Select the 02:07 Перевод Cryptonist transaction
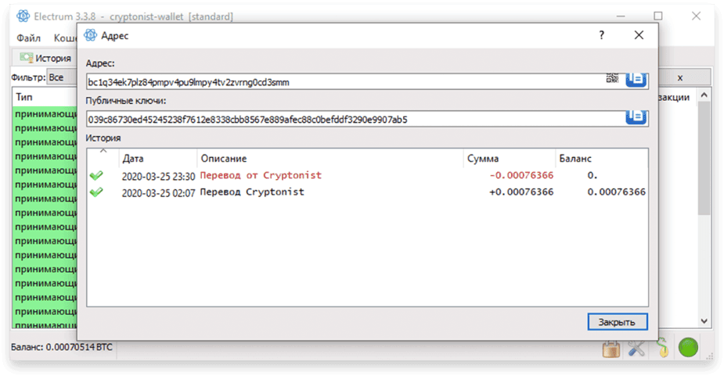This screenshot has width=724, height=376. point(368,192)
